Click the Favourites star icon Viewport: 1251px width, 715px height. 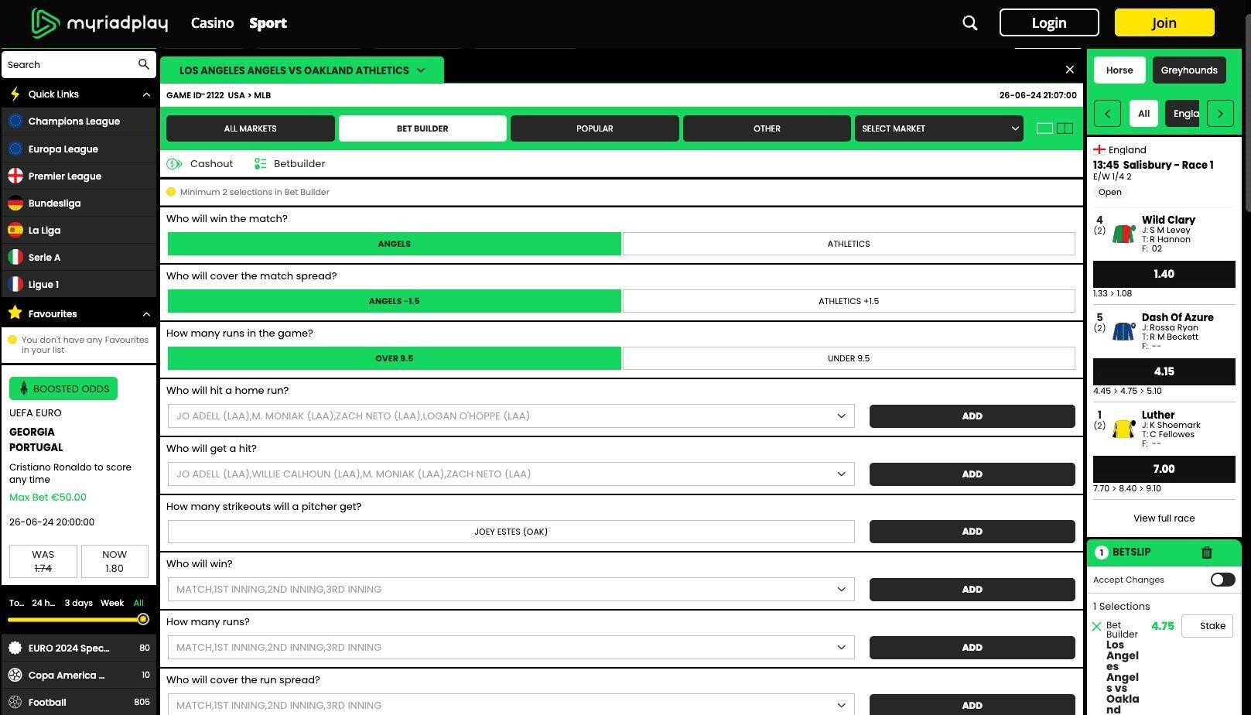(x=15, y=313)
